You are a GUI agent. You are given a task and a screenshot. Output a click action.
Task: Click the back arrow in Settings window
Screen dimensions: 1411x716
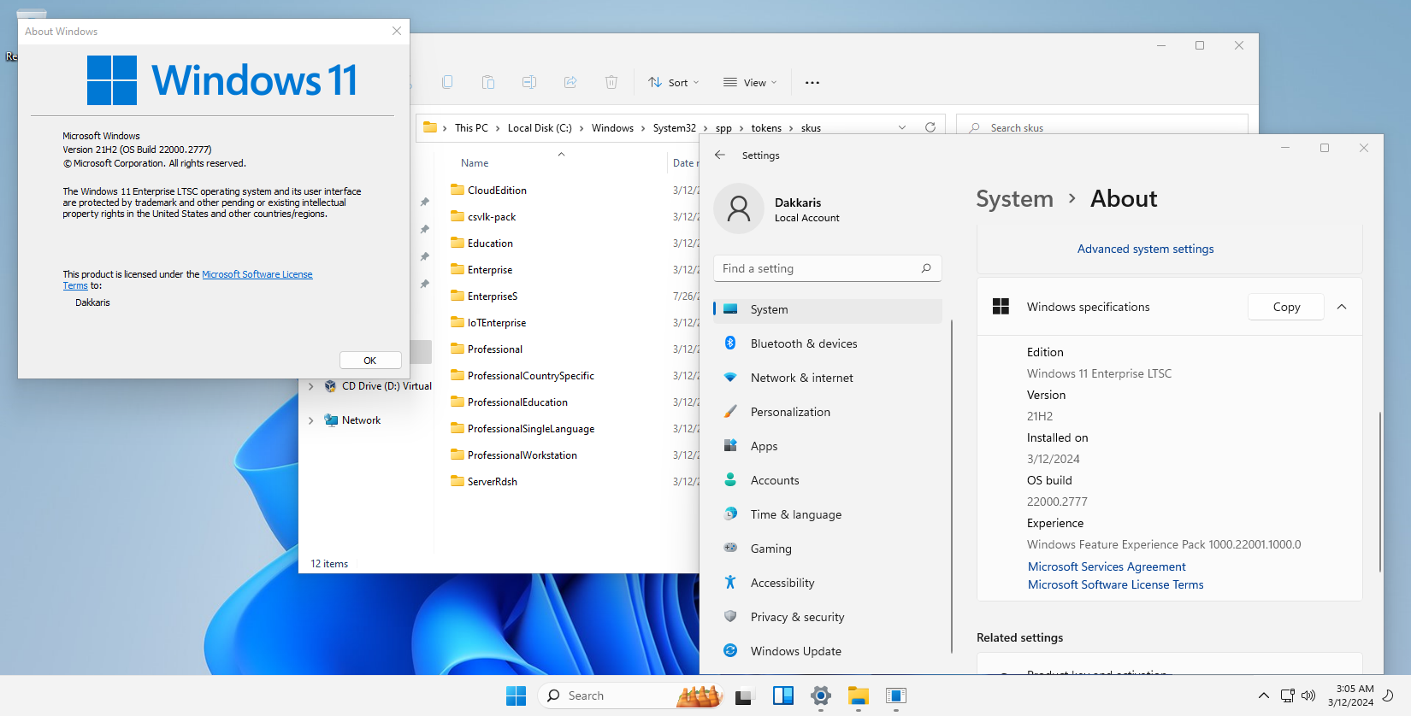coord(720,156)
